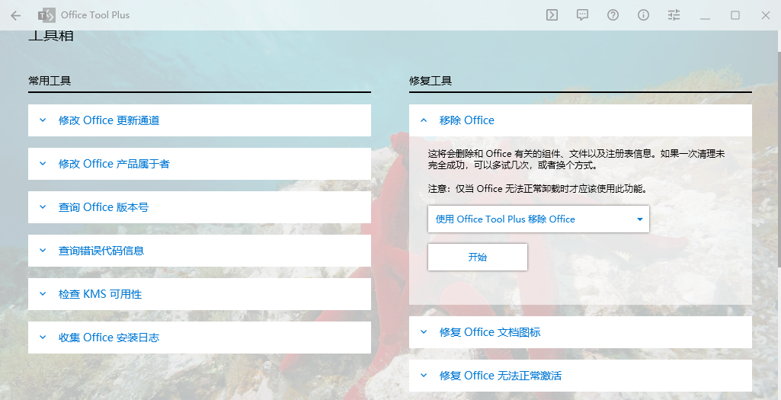
Task: Click the 修复 Office 文档图标 title
Action: [x=490, y=332]
